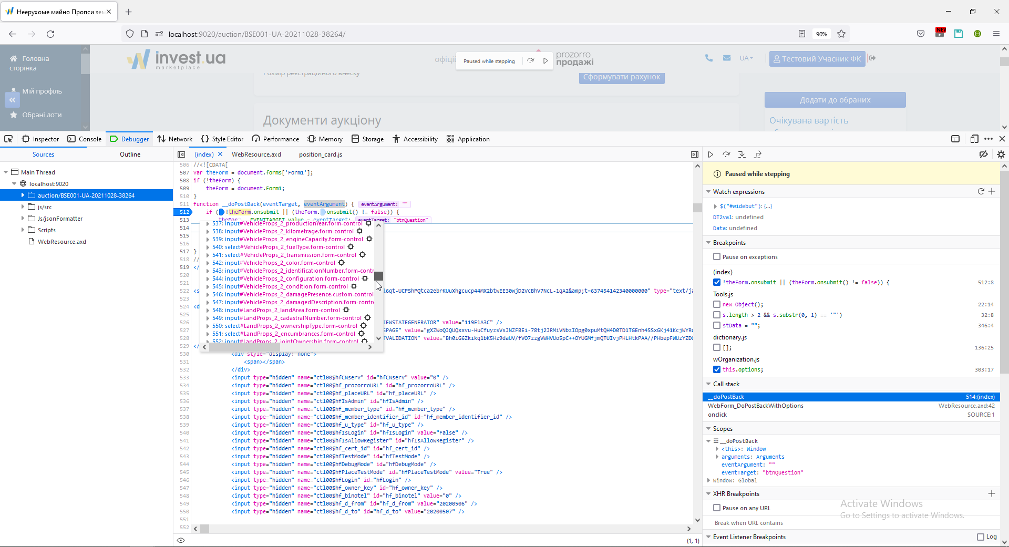Image resolution: width=1009 pixels, height=547 pixels.
Task: Open the Style Editor panel
Action: tap(222, 139)
